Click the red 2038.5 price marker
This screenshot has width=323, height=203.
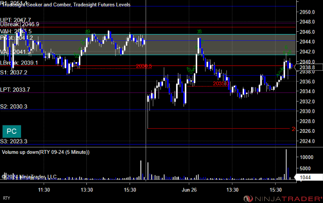click(x=144, y=66)
